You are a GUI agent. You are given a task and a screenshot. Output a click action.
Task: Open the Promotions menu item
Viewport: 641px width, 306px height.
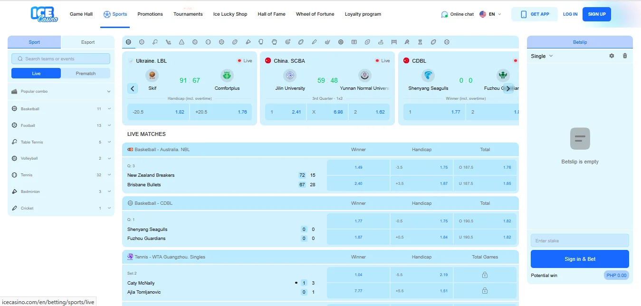coord(150,14)
